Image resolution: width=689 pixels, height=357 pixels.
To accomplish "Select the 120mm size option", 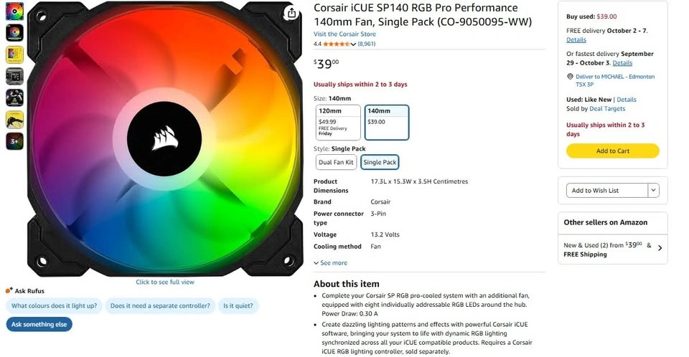I will (339, 122).
